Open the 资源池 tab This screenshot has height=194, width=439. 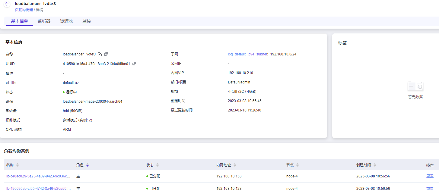66,21
